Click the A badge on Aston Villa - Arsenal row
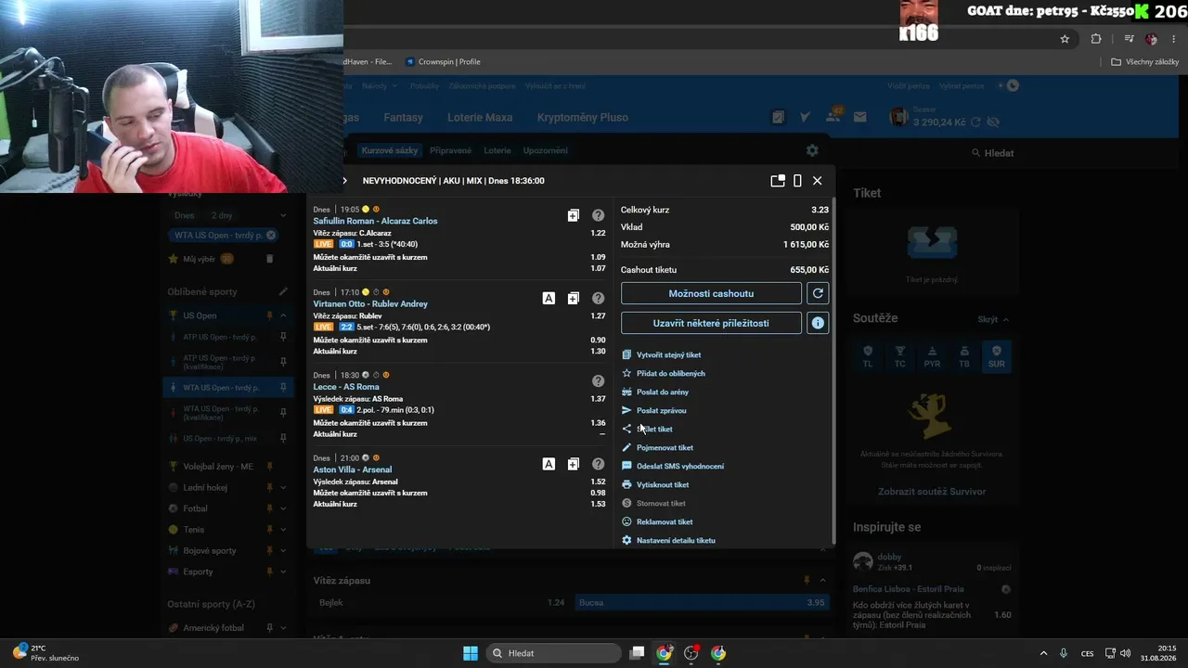 coord(549,464)
